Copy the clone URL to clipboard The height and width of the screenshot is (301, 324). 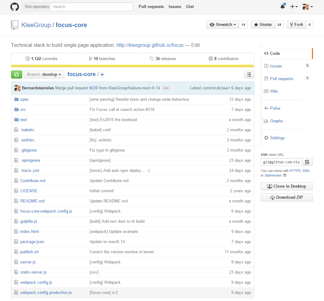[x=307, y=162]
